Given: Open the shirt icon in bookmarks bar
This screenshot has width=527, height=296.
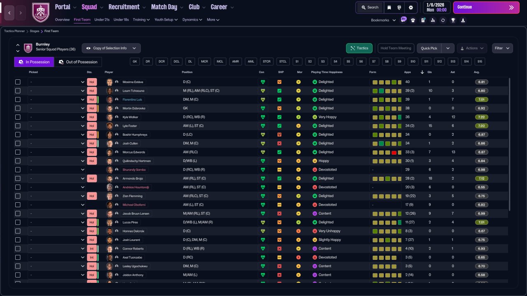Looking at the screenshot, I should (413, 20).
